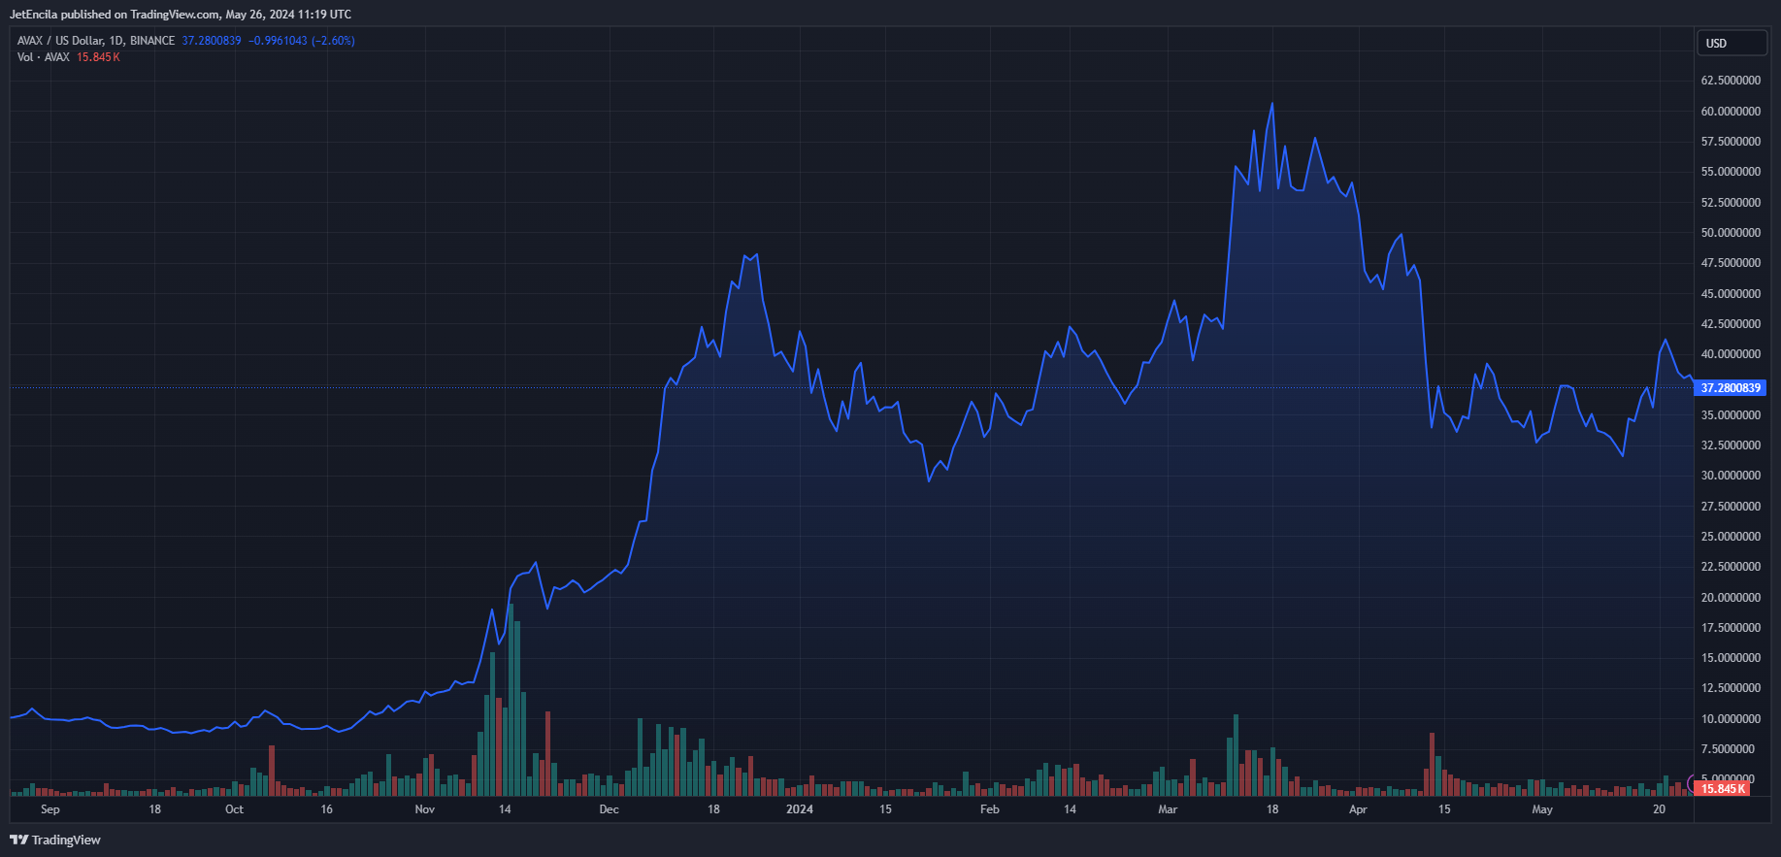Viewport: 1781px width, 857px height.
Task: Click the red 15.845K volume value in legend
Action: 98,57
